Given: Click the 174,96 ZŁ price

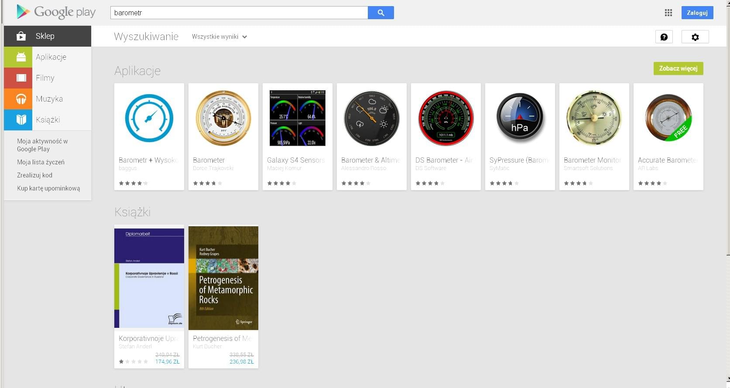Looking at the screenshot, I should [168, 362].
